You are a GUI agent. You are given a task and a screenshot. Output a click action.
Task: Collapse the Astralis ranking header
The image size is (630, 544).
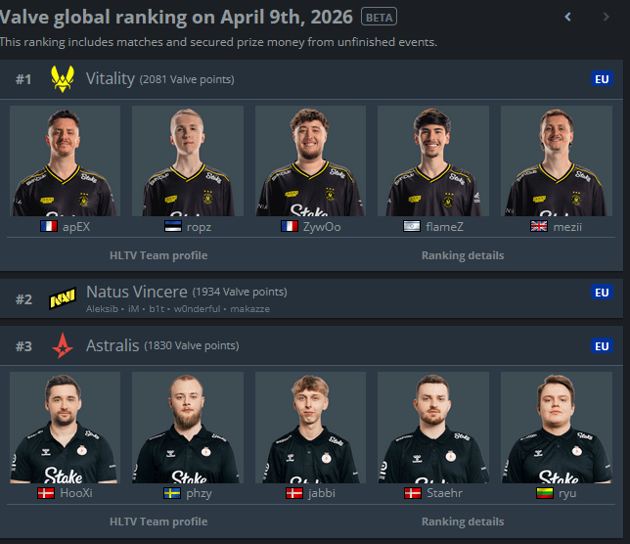pyautogui.click(x=311, y=345)
